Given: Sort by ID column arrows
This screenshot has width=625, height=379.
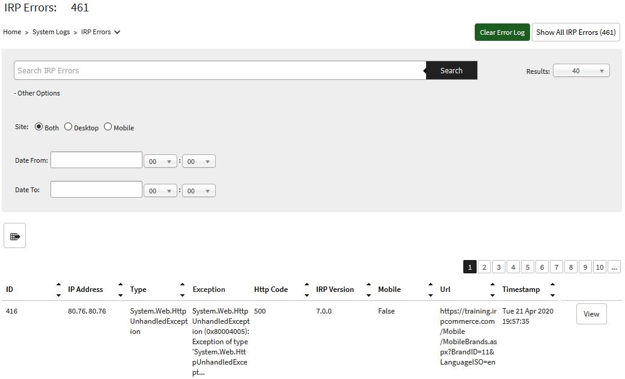Looking at the screenshot, I should [58, 290].
